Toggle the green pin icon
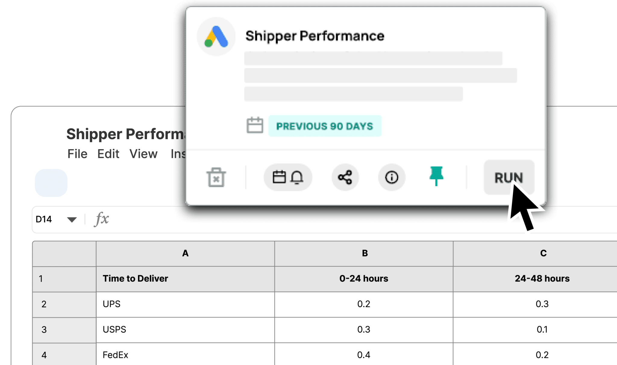Screen dimensions: 617x365 tap(436, 176)
